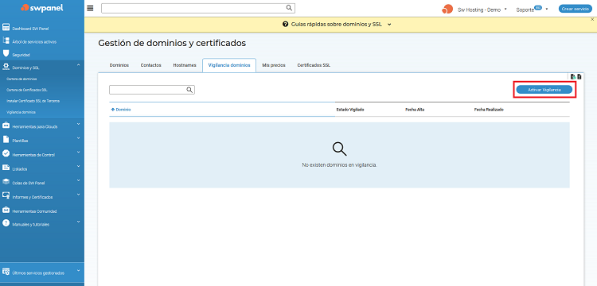Click the Crear servicio button
Viewport: 597px width, 286px height.
tap(576, 9)
